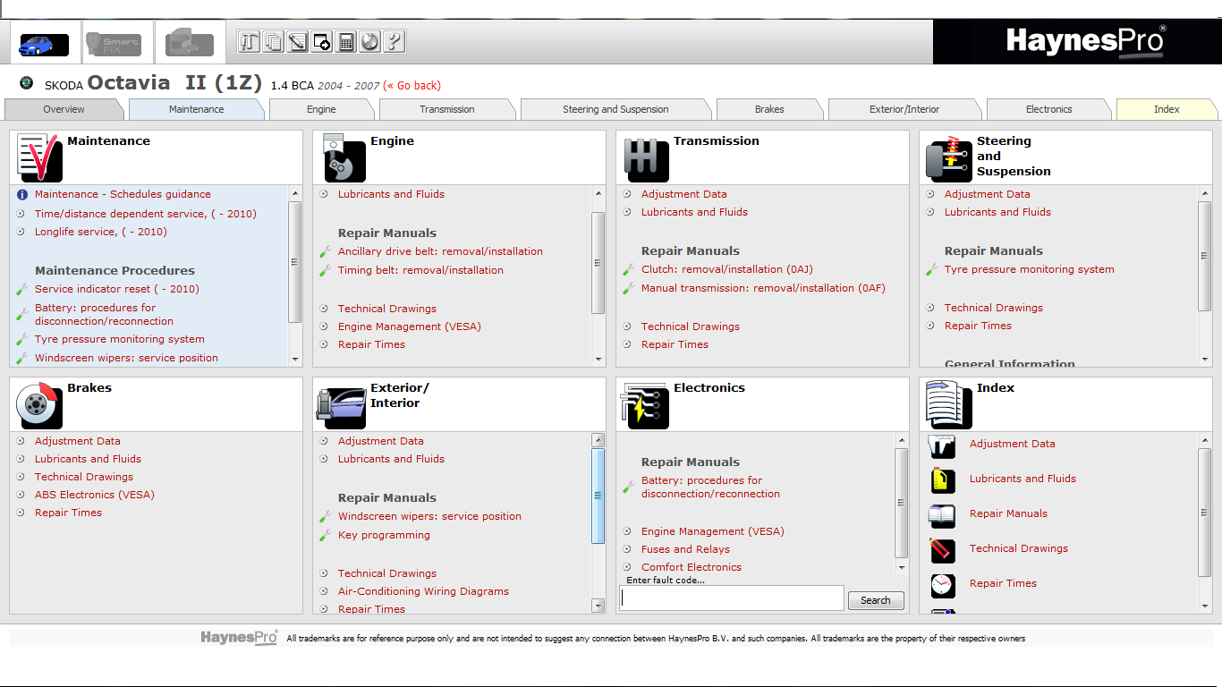Click the Exterior/Interior panel scrollbar thumb
The height and width of the screenshot is (687, 1222).
pyautogui.click(x=598, y=496)
